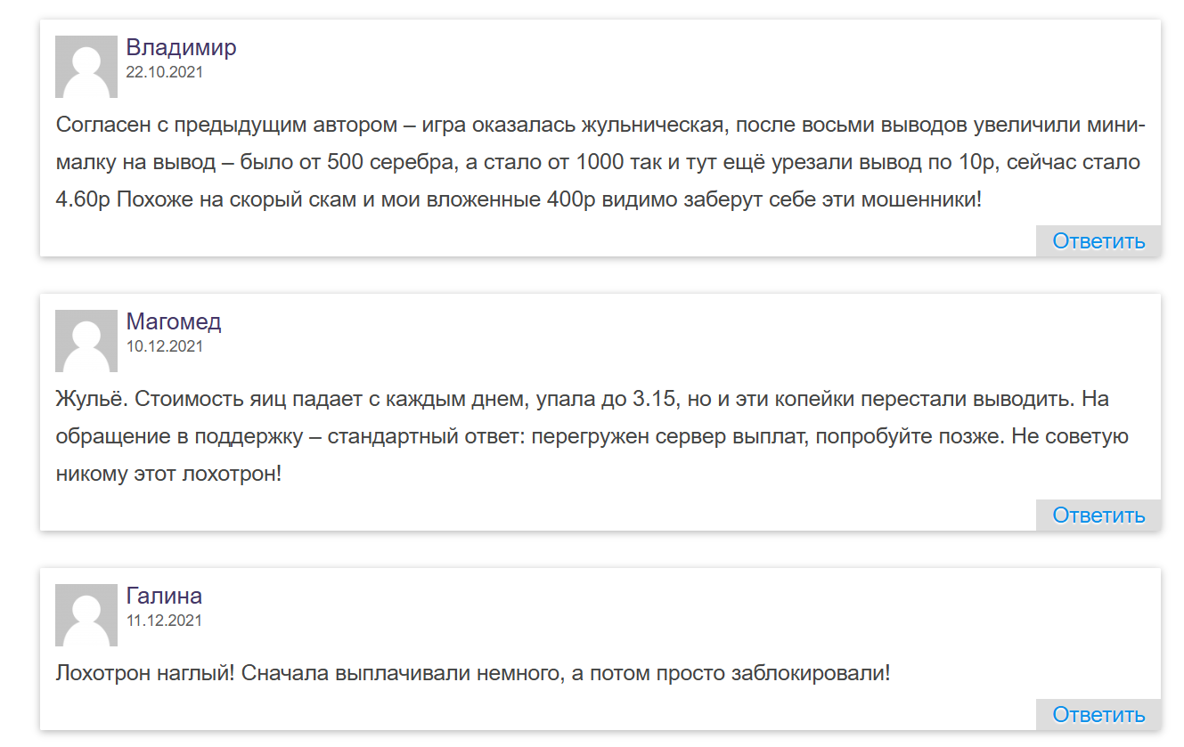Image resolution: width=1184 pixels, height=747 pixels.
Task: Click the date 22.10.2021
Action: pos(164,73)
